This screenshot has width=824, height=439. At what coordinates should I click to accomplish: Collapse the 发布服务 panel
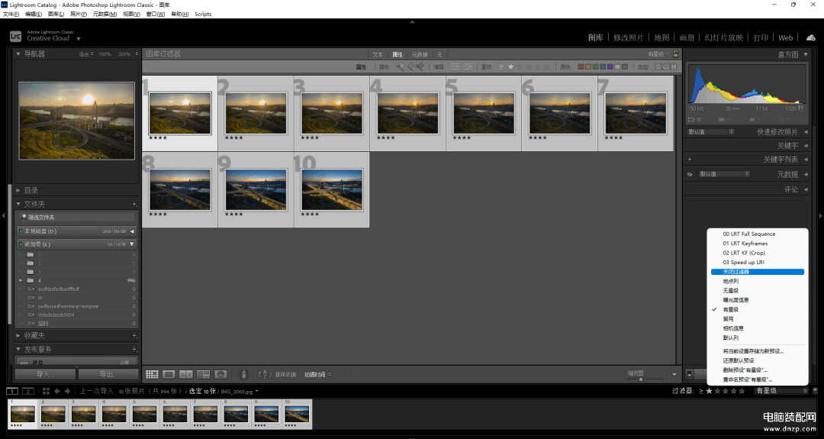[18, 349]
